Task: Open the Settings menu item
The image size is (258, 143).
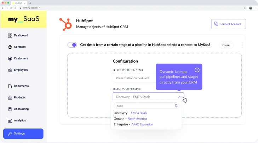Action: pyautogui.click(x=23, y=133)
